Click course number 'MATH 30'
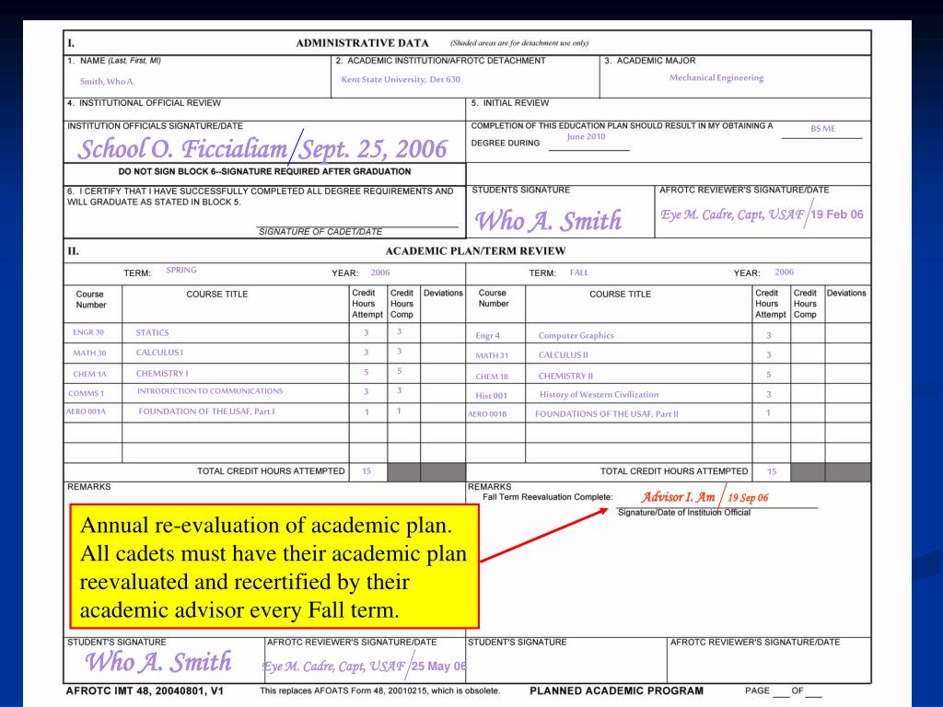The image size is (943, 707). [x=89, y=353]
